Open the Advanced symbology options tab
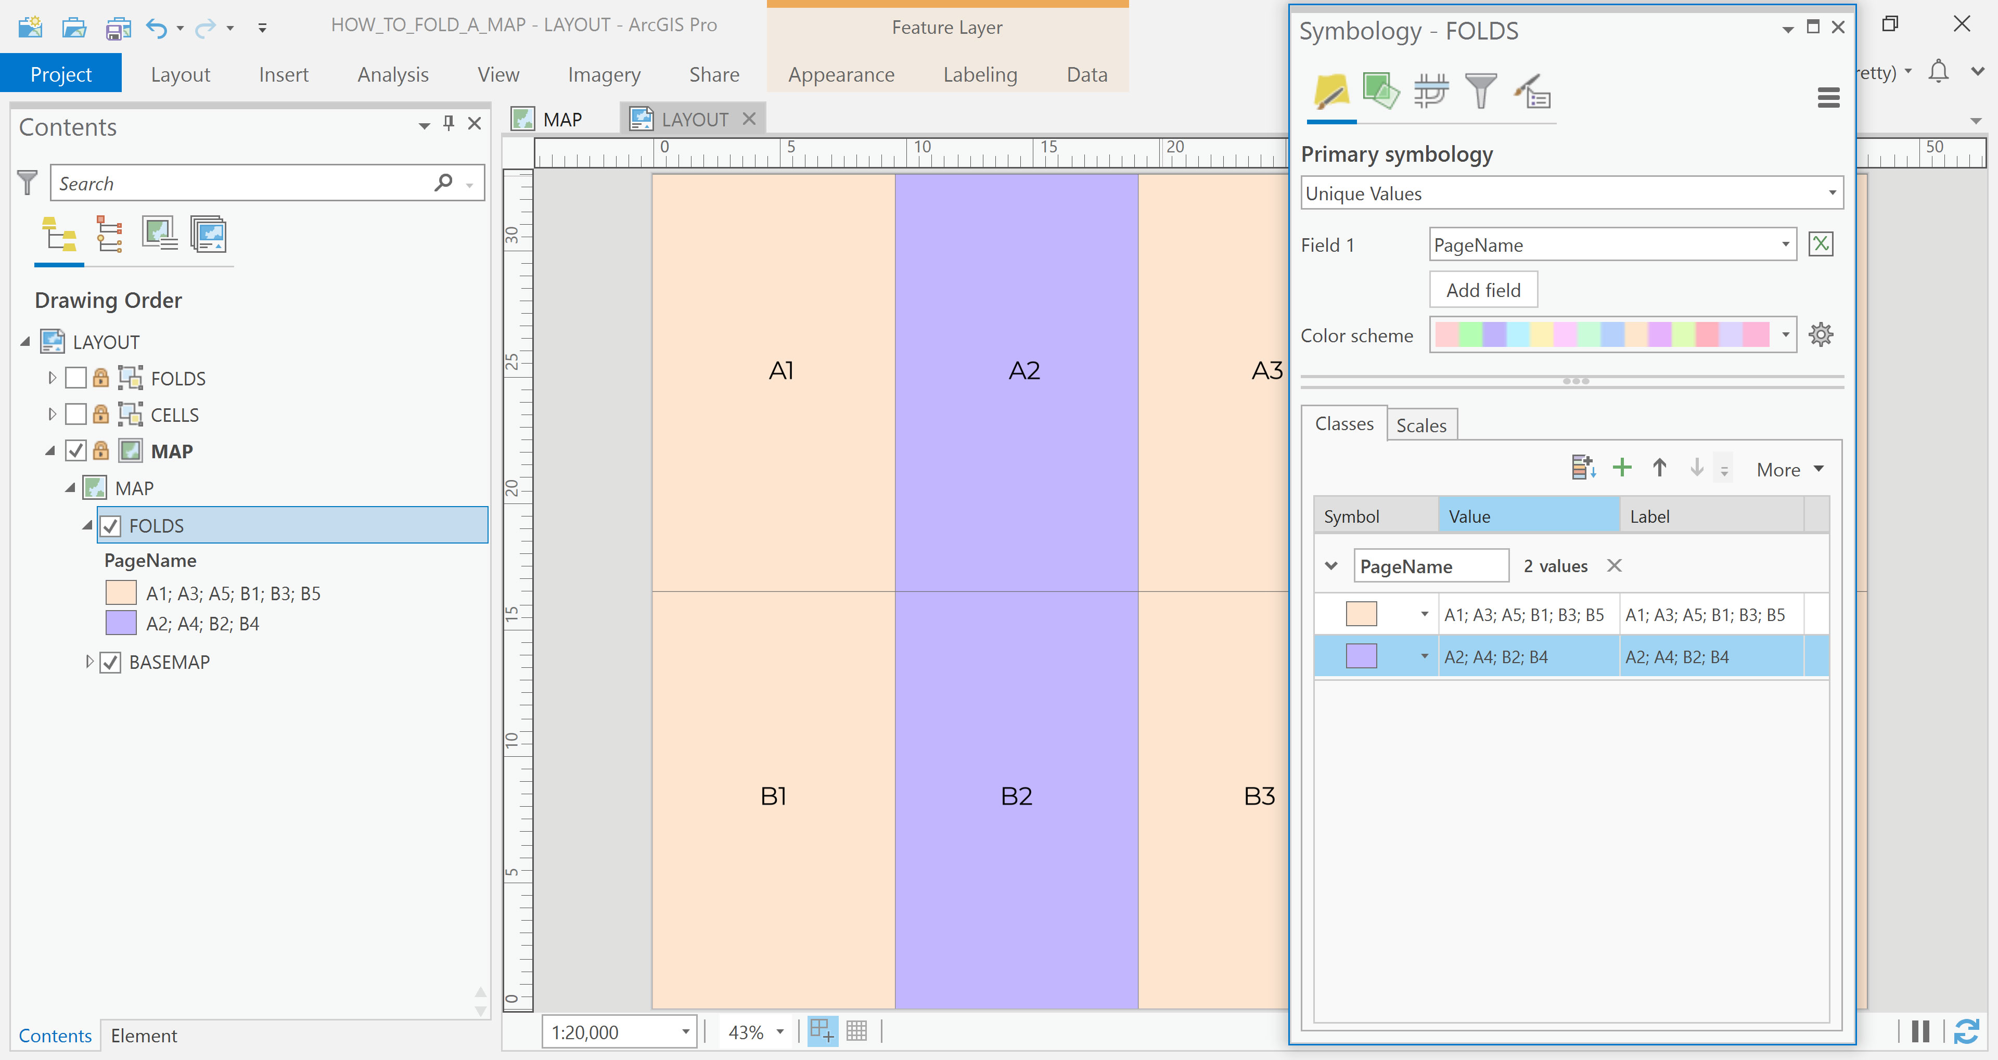 [x=1531, y=92]
